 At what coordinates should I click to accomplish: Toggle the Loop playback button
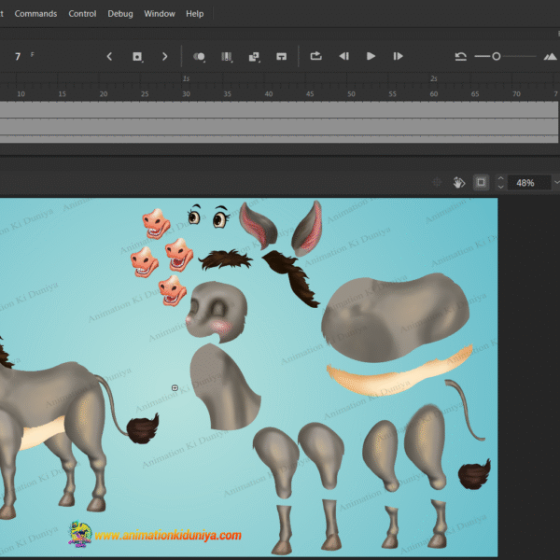[316, 56]
